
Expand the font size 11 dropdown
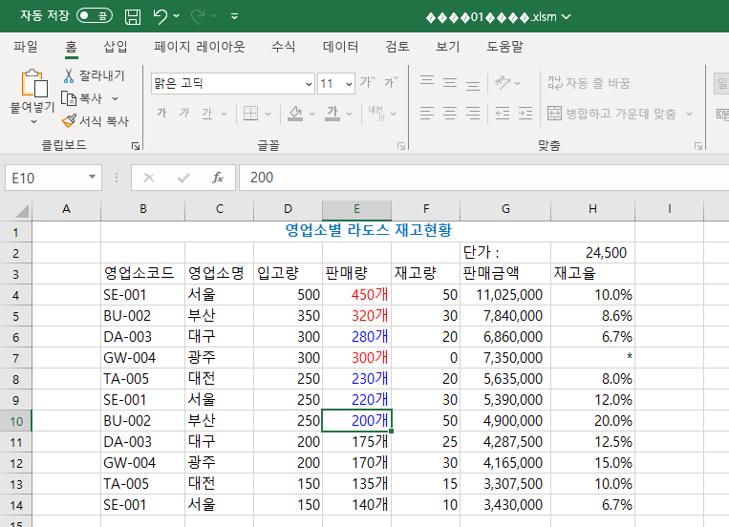tap(348, 84)
